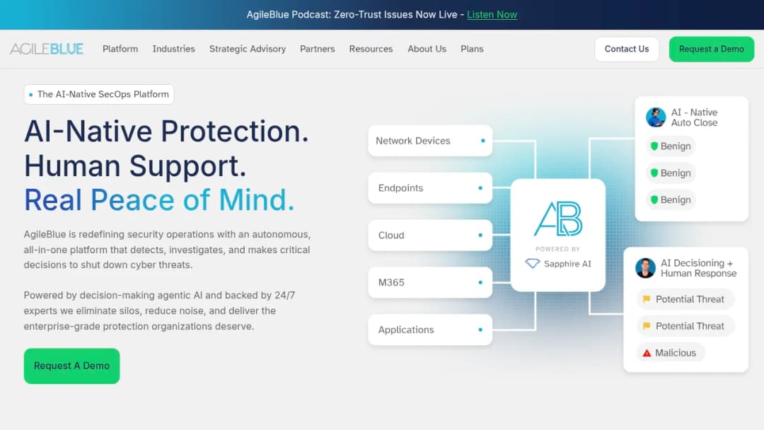764x430 pixels.
Task: Click the AgileBlue logo
Action: tap(46, 49)
